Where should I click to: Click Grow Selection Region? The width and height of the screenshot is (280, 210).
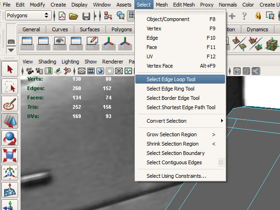coord(171,134)
